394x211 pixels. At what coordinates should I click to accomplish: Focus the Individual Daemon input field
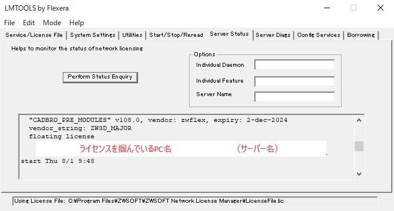(295, 64)
